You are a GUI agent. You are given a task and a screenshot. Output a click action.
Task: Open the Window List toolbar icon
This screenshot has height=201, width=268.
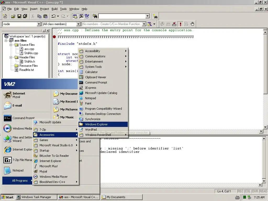(x=87, y=16)
